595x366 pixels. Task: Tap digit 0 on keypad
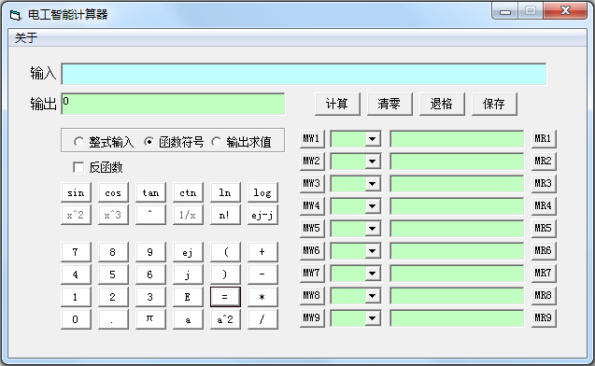[76, 319]
